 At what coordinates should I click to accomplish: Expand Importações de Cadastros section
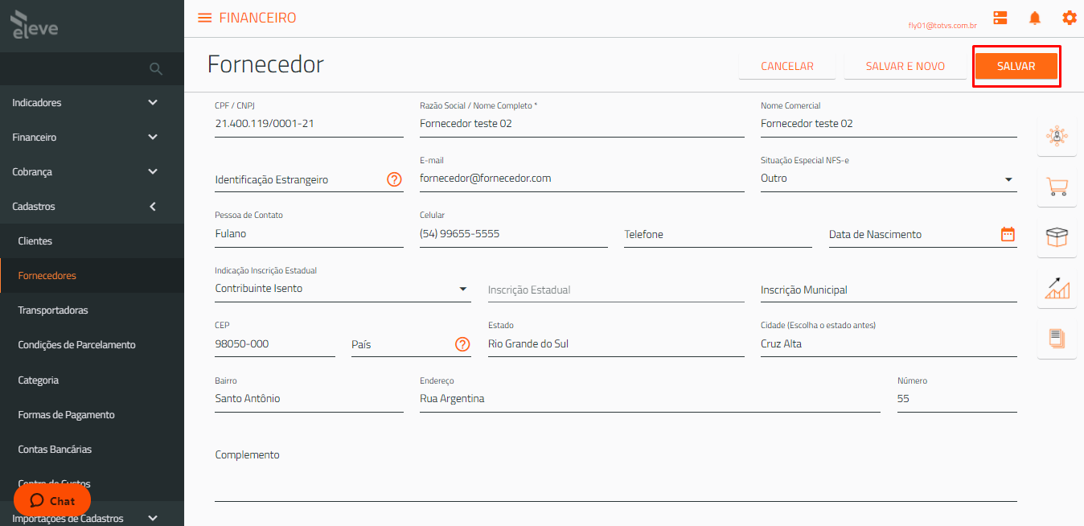point(92,518)
